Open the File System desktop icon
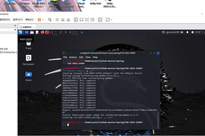 (28, 58)
